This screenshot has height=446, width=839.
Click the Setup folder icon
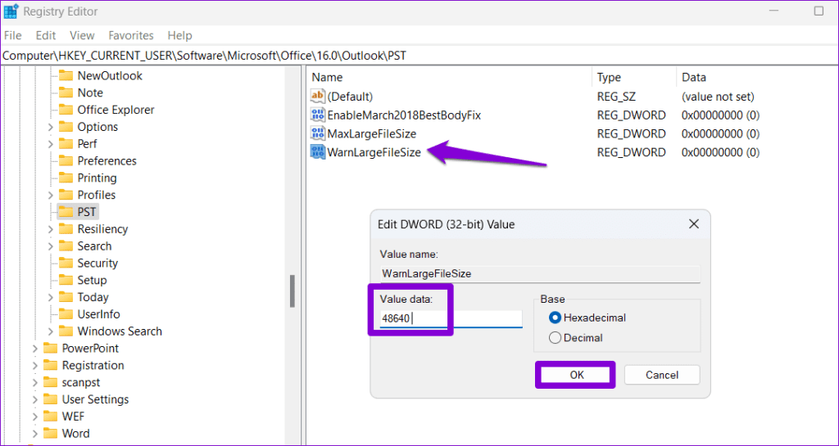click(66, 281)
